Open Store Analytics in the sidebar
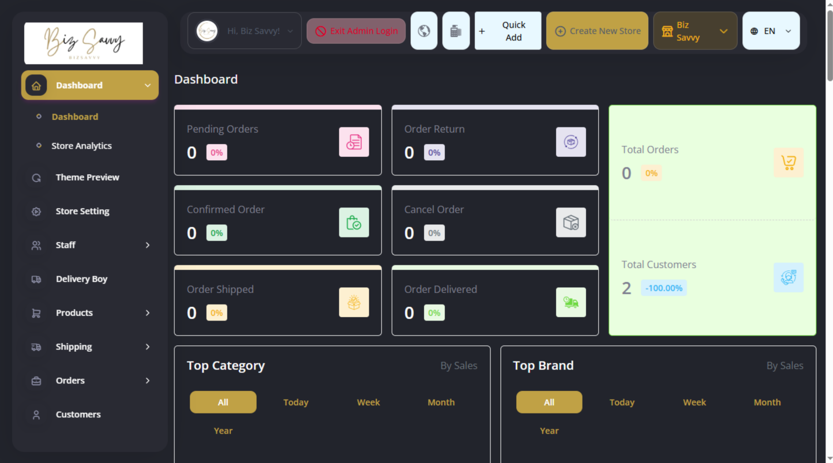This screenshot has width=833, height=463. point(81,146)
